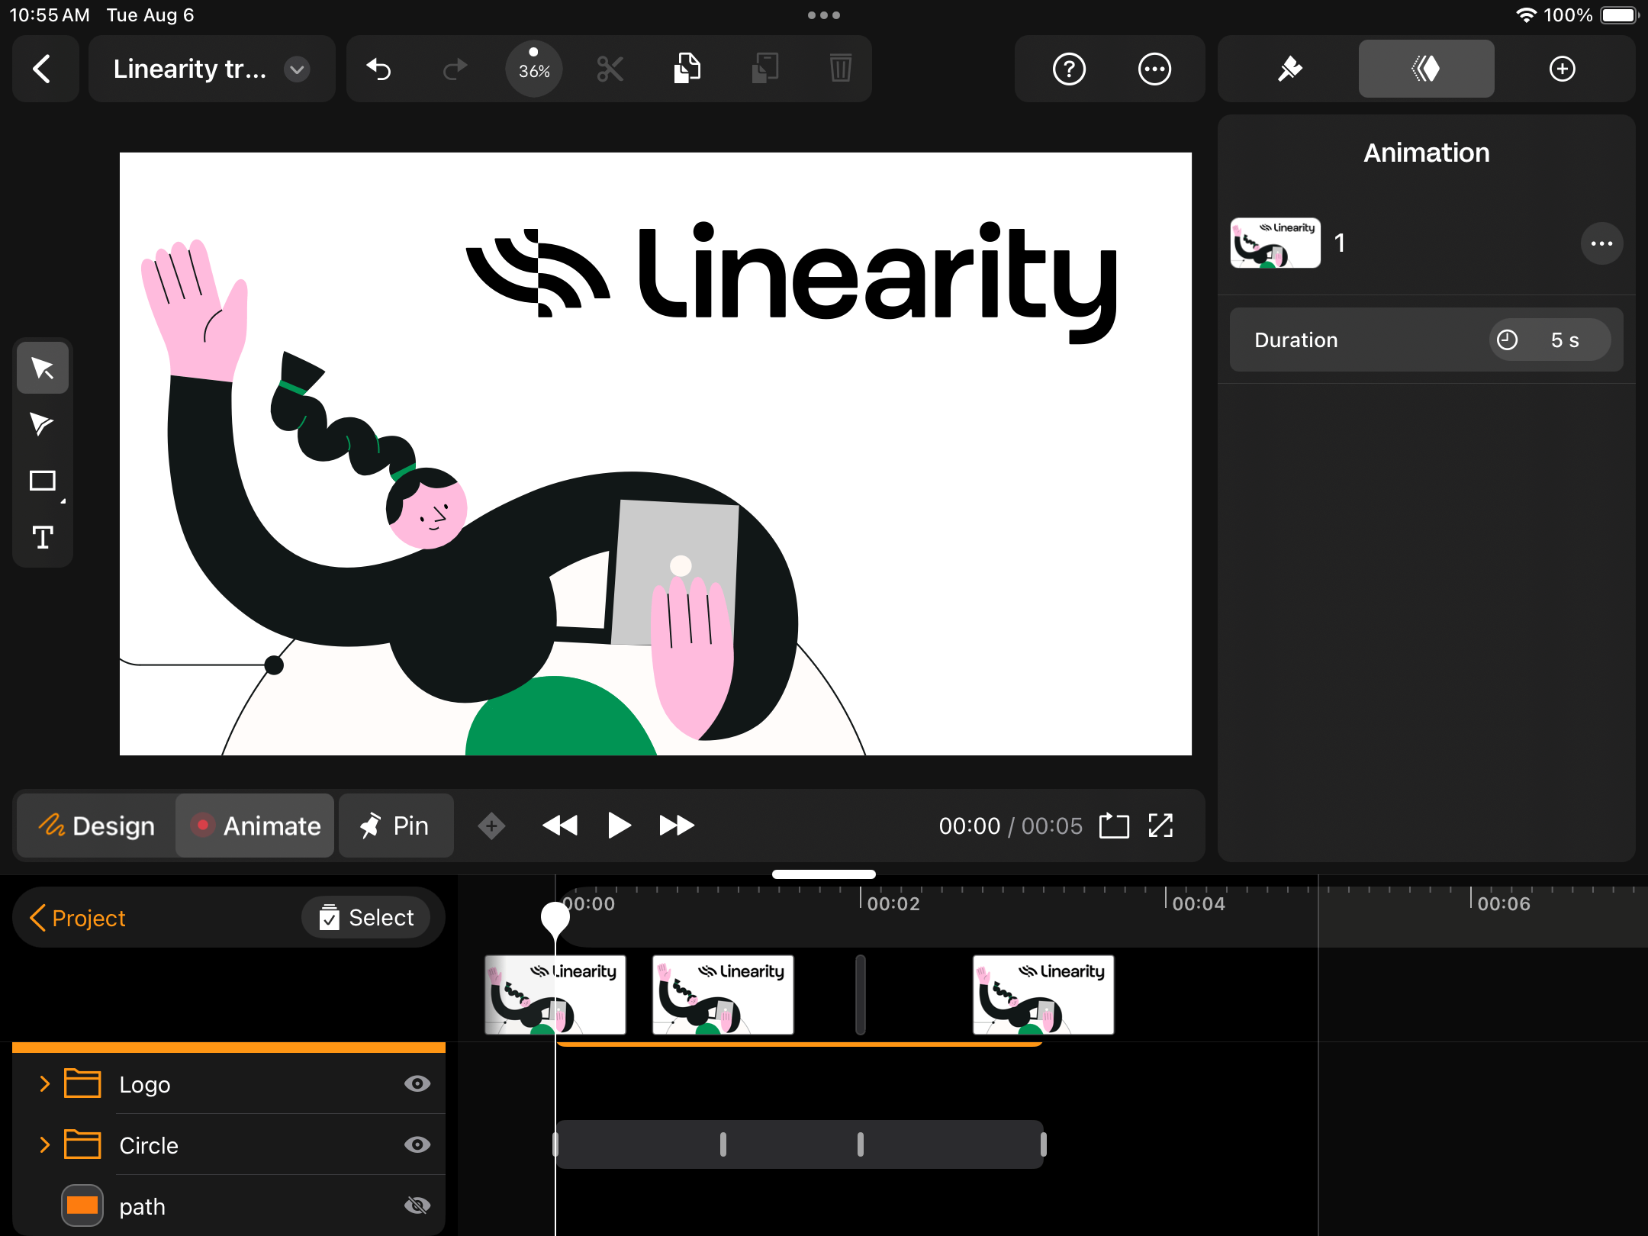Screen dimensions: 1648x1236
Task: Add a keyframe with the diamond icon
Action: tap(491, 826)
